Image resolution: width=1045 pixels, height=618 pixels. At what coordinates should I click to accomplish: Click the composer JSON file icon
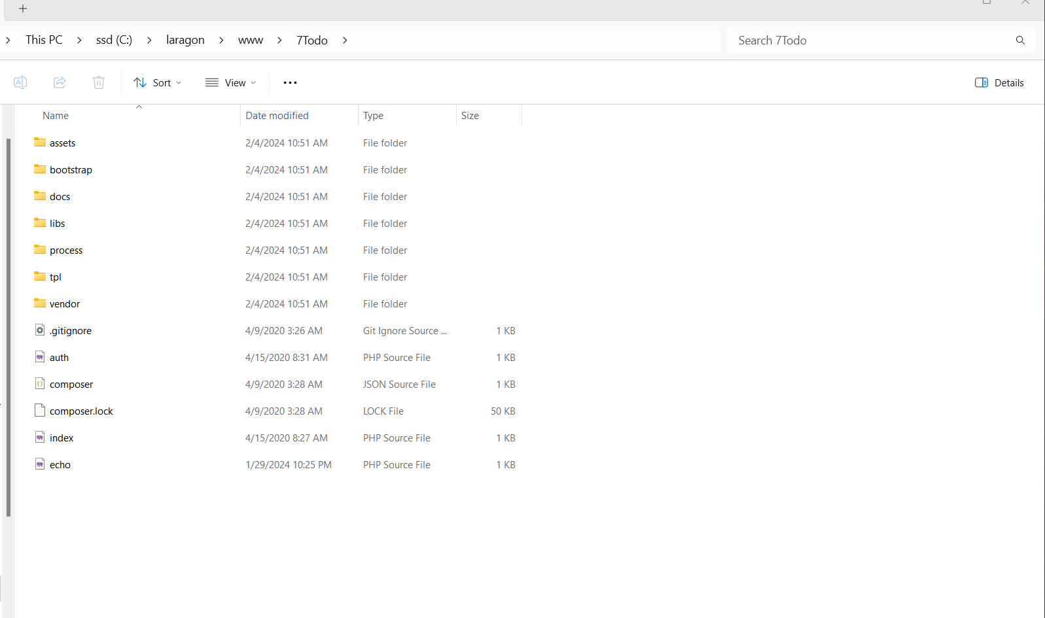pyautogui.click(x=40, y=384)
